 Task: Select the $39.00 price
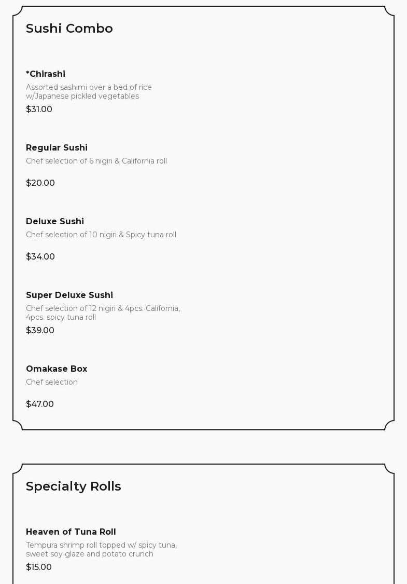pyautogui.click(x=40, y=330)
